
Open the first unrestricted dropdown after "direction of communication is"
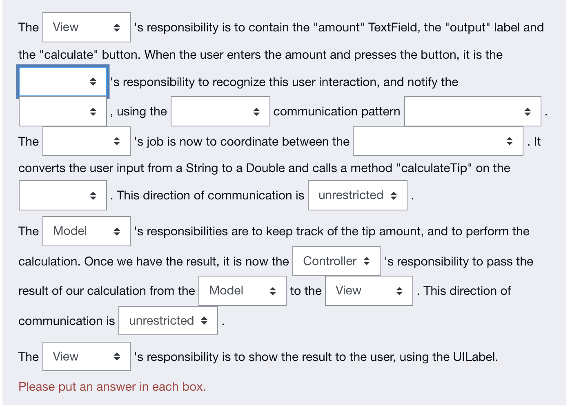pyautogui.click(x=358, y=195)
